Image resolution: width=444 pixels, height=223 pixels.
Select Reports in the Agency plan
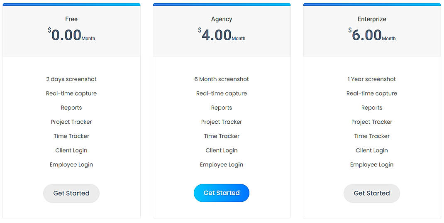click(x=222, y=108)
